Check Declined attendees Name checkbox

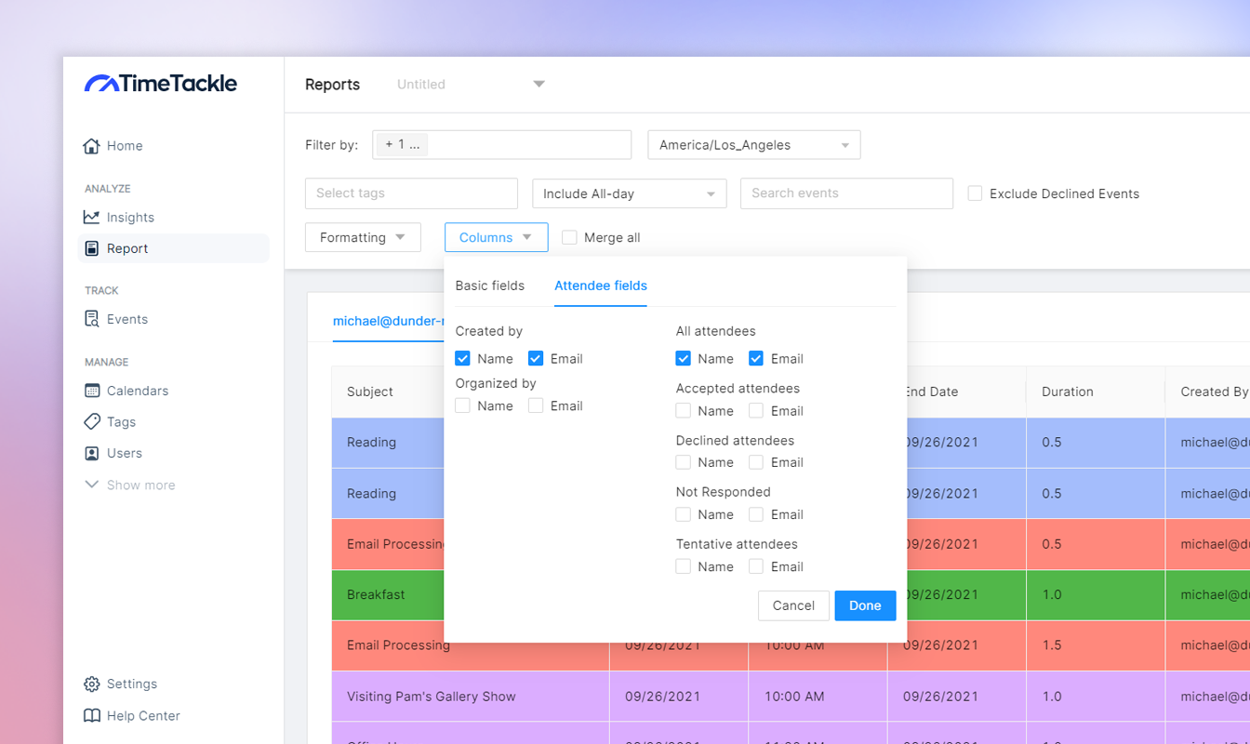click(683, 462)
